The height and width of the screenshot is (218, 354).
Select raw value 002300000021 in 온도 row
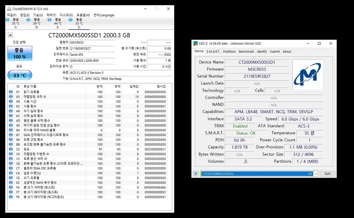[x=155, y=149]
